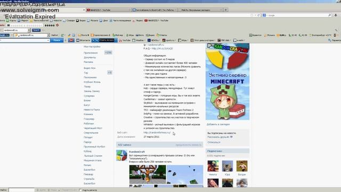Open RandomCraft post avatar

[x=121, y=155]
